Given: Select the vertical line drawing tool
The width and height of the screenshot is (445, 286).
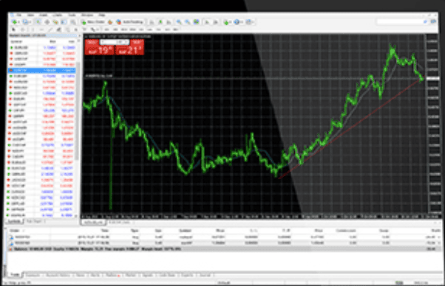Looking at the screenshot, I should [33, 29].
